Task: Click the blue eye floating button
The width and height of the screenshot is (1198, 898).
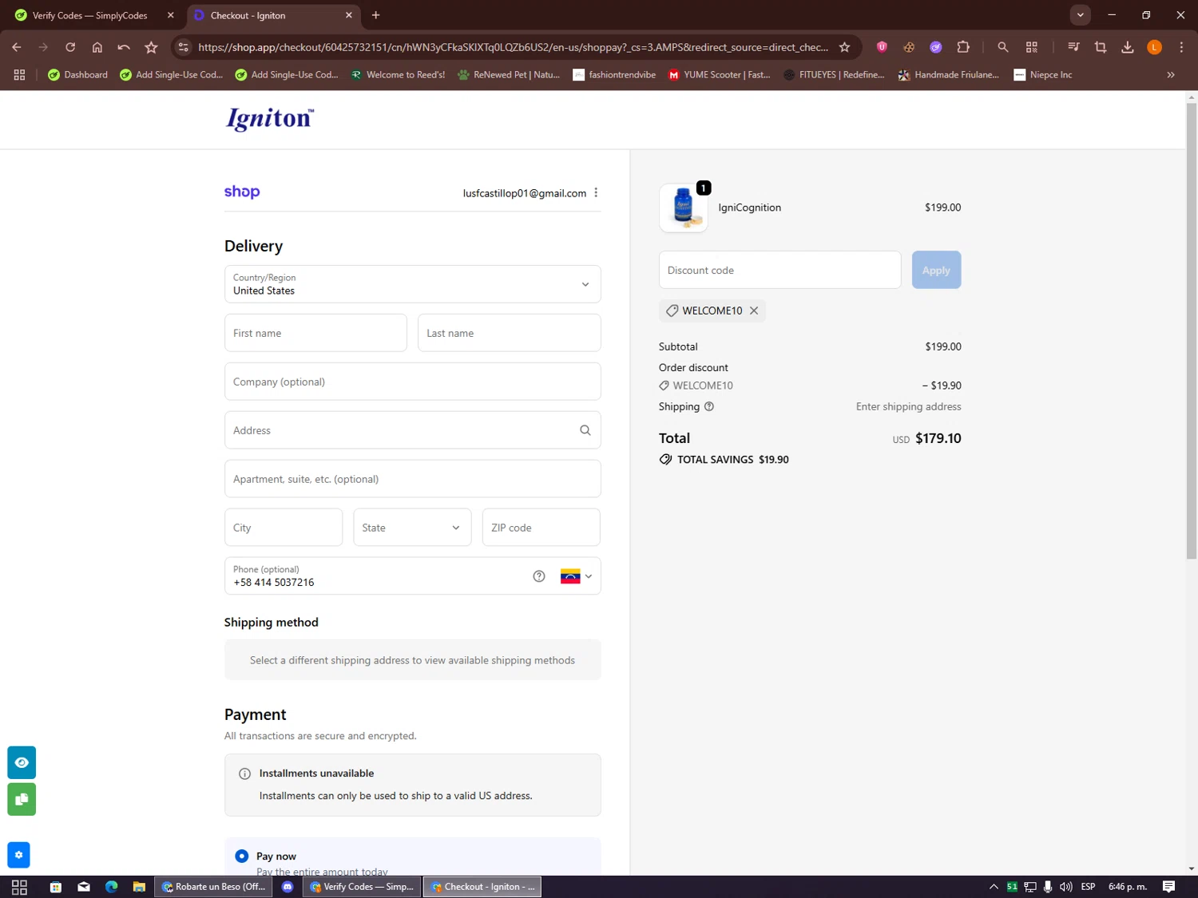Action: pyautogui.click(x=22, y=762)
